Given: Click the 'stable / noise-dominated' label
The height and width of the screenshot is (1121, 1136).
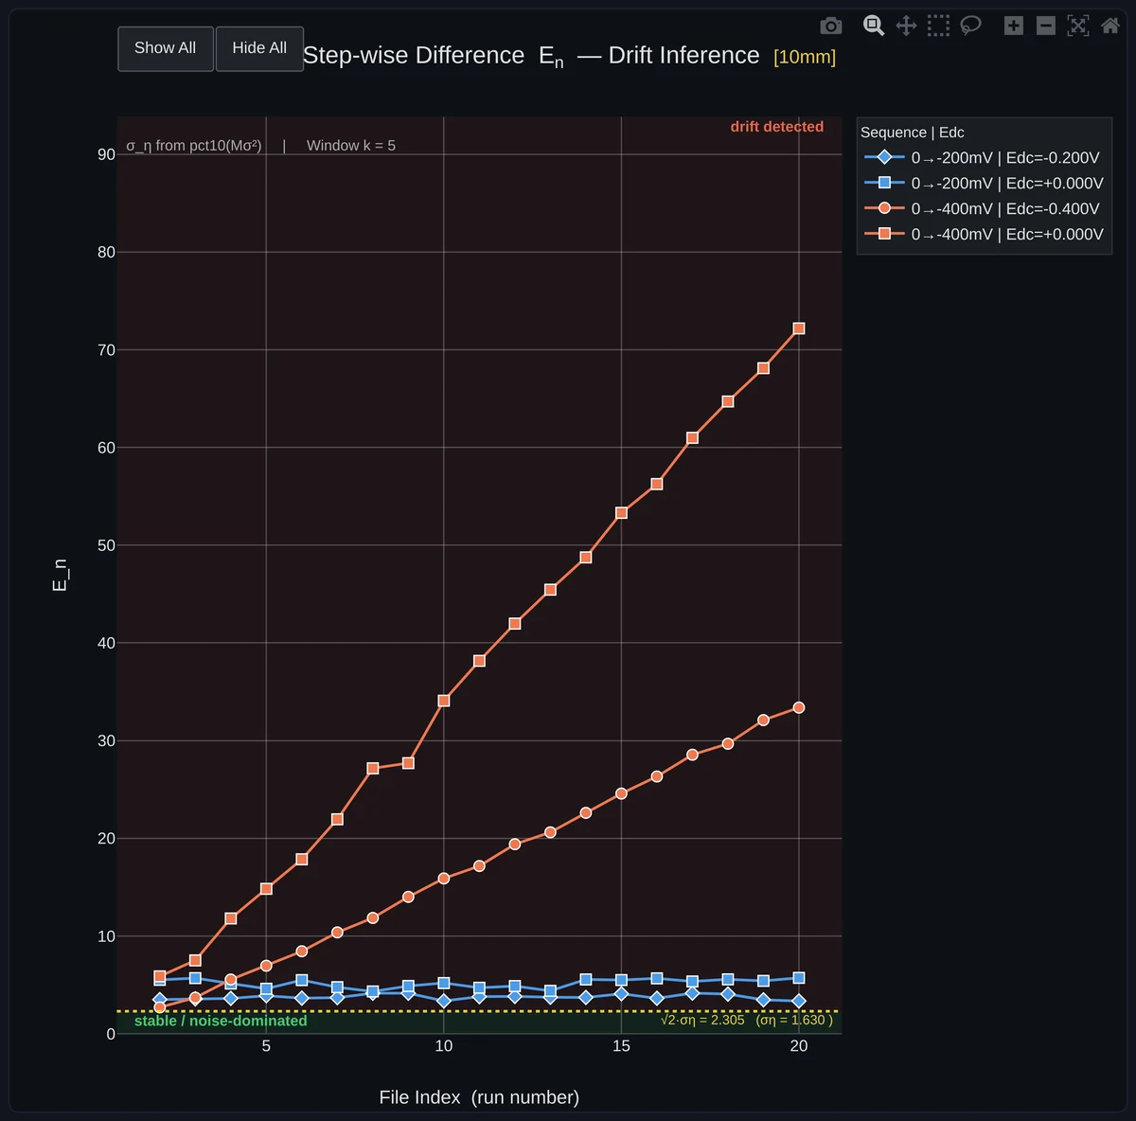Looking at the screenshot, I should click(x=221, y=1021).
